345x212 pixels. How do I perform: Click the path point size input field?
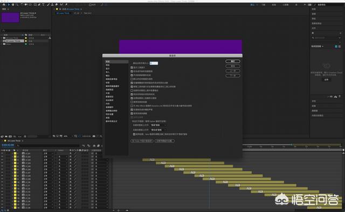coord(154,63)
